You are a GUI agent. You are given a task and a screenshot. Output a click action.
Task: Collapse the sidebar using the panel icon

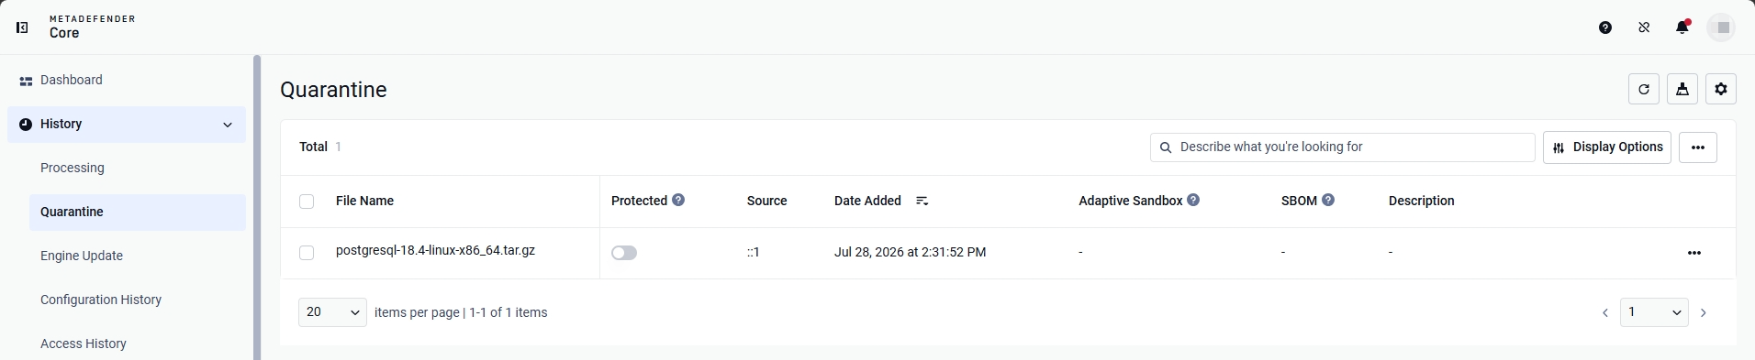click(x=23, y=27)
